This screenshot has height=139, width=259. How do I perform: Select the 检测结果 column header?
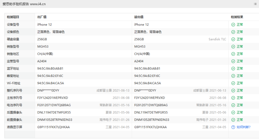tap(237, 17)
